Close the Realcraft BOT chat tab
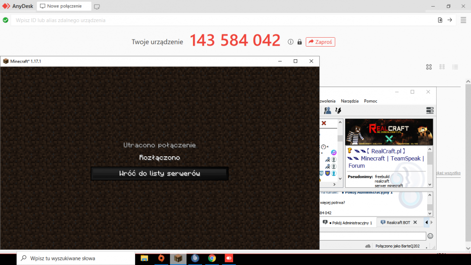 [x=416, y=222]
